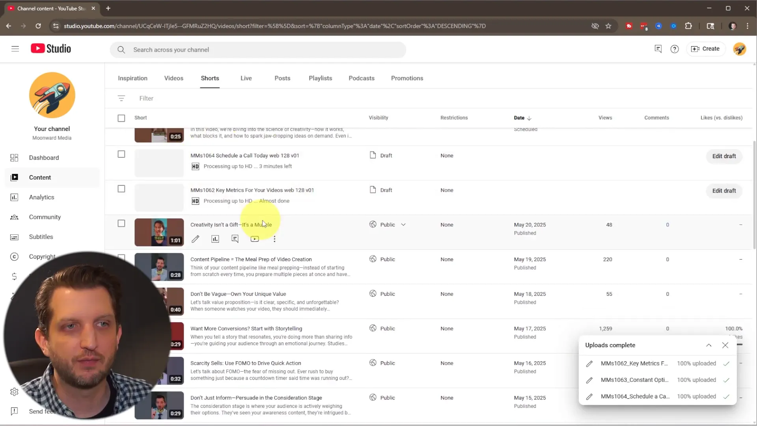Open three-dot options for Creativity short
Screen dimensions: 757x426
point(274,239)
